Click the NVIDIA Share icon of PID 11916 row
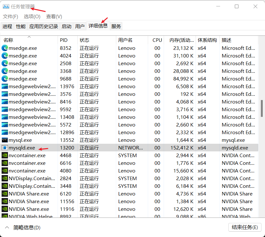265x237 pixels. [5, 209]
